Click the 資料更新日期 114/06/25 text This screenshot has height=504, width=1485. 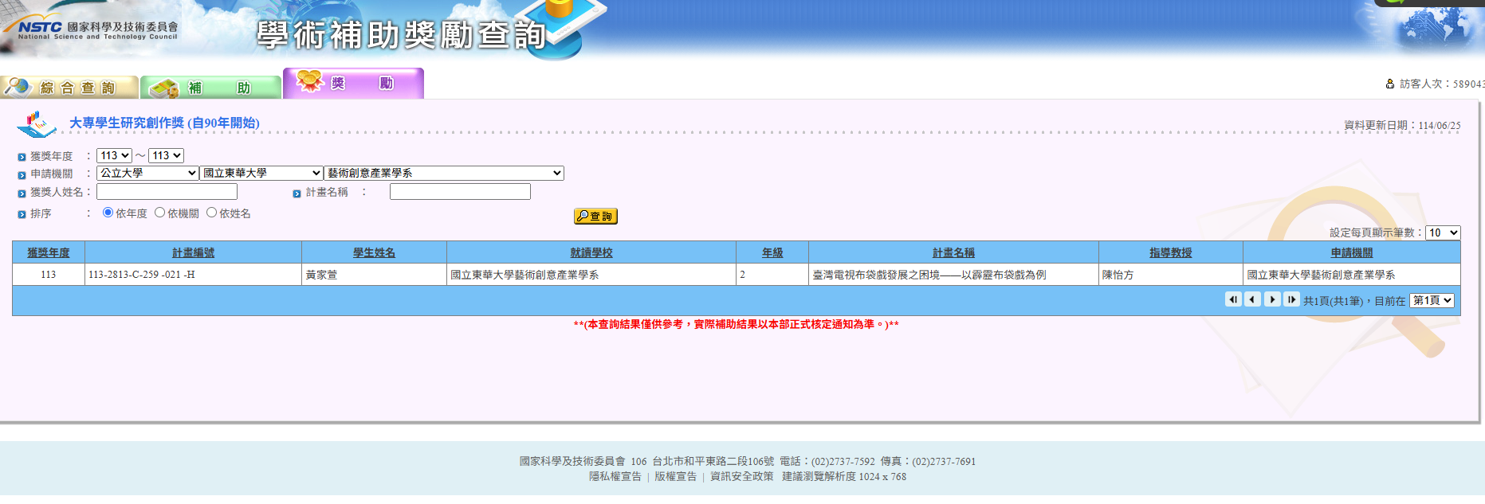coord(1402,125)
